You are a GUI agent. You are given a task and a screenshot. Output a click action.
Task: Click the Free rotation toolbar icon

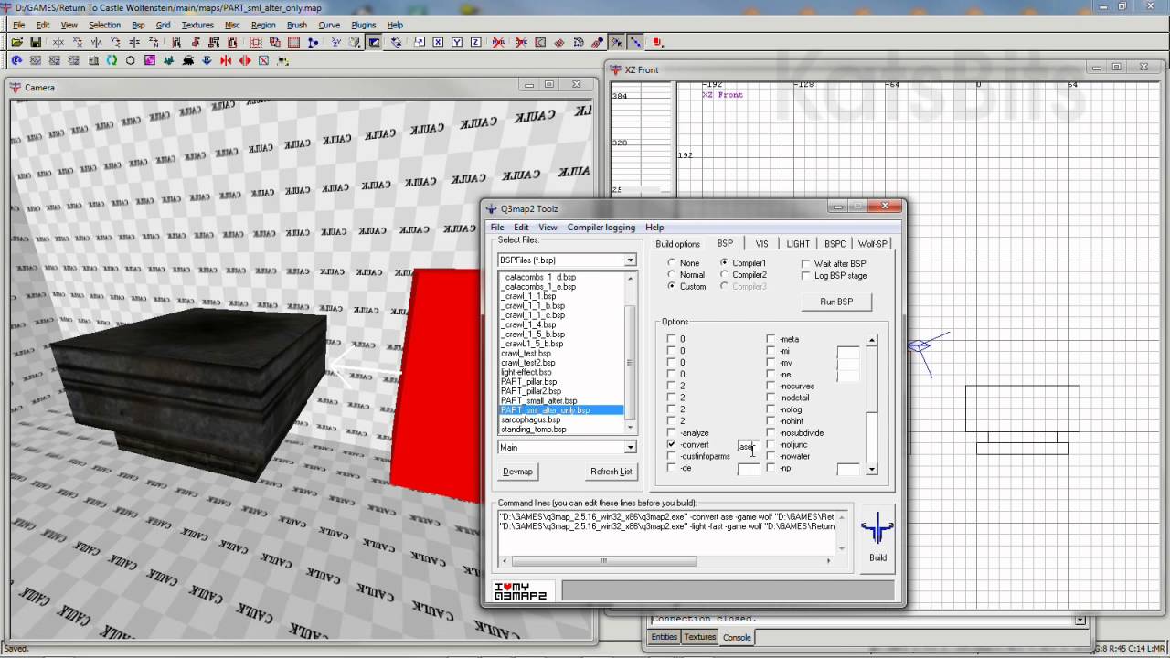click(396, 42)
